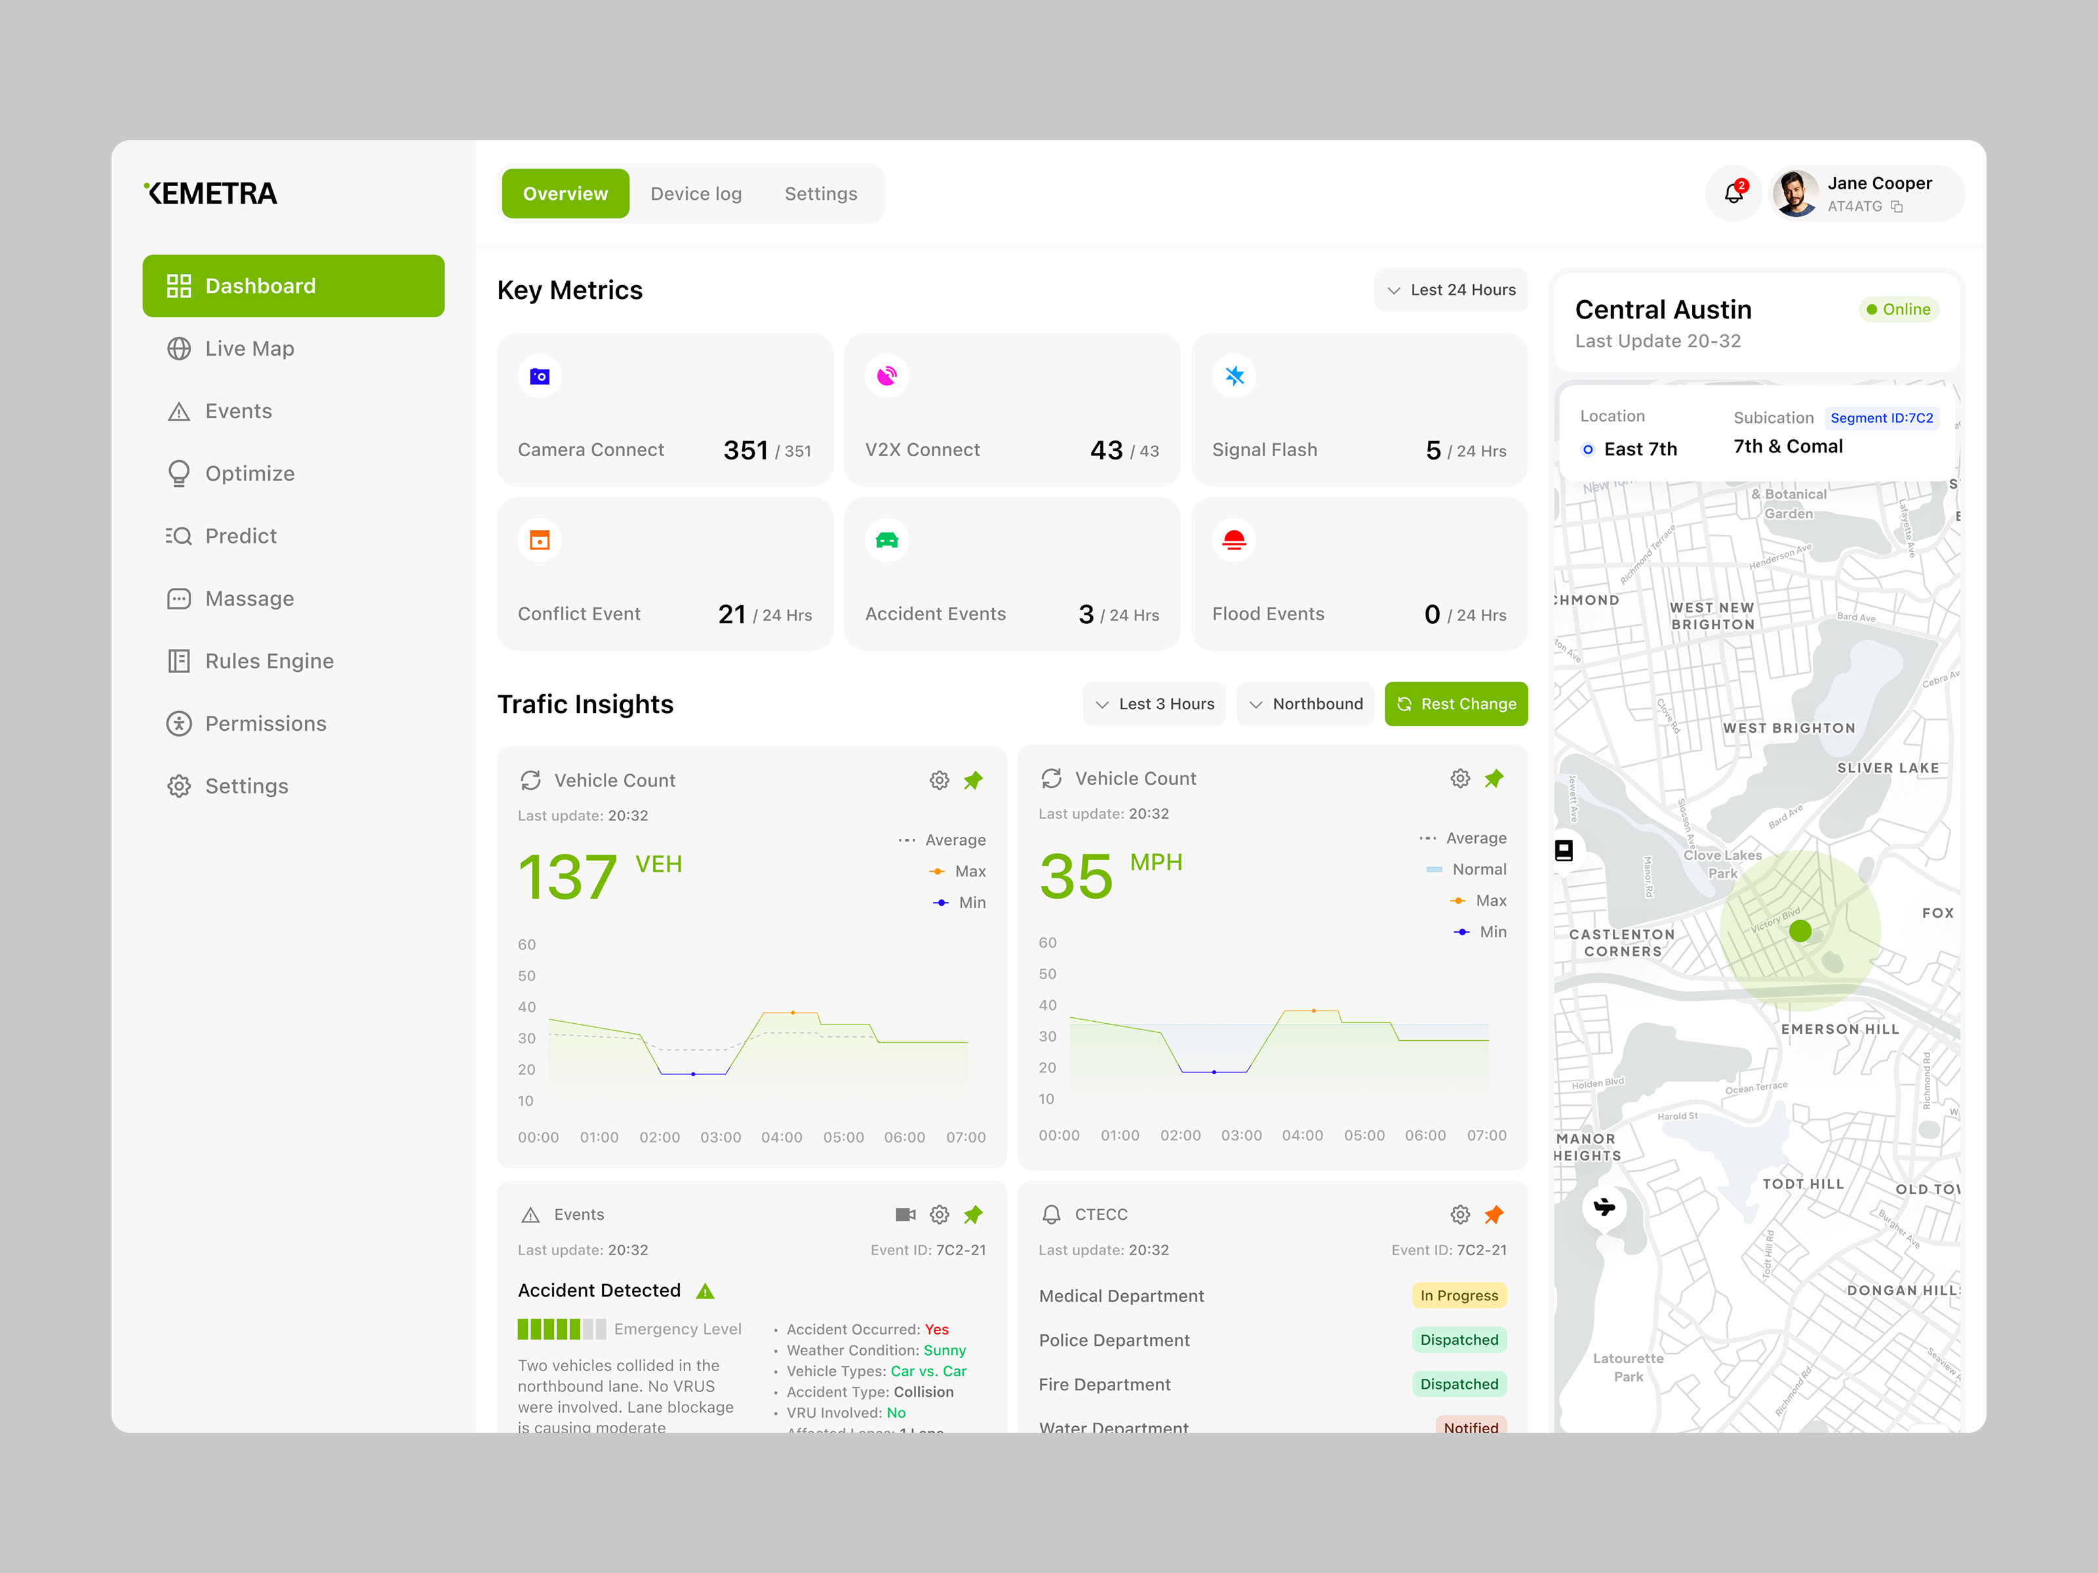Open Jane Cooper profile
Screen dimensions: 2098x1573
(x=1866, y=195)
